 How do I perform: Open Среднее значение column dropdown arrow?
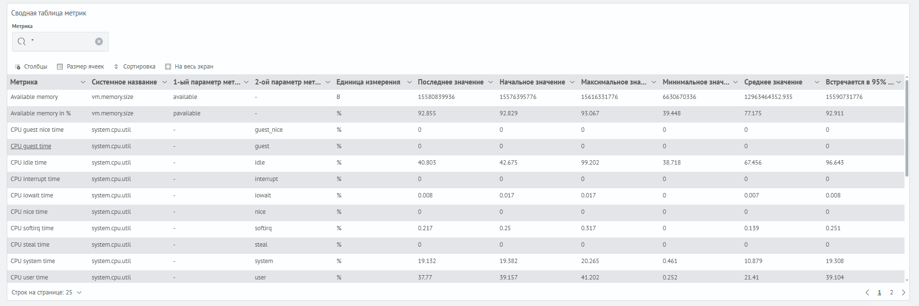[x=817, y=83]
